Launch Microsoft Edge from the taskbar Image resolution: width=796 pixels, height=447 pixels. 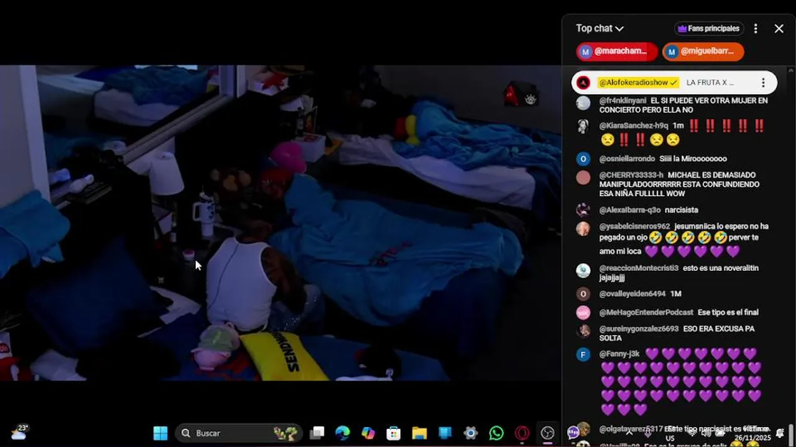pyautogui.click(x=343, y=433)
